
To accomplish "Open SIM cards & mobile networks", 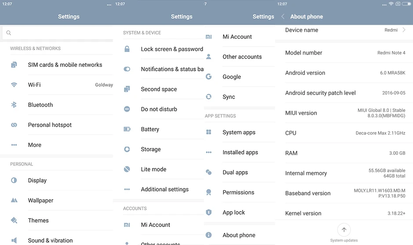I will click(57, 65).
